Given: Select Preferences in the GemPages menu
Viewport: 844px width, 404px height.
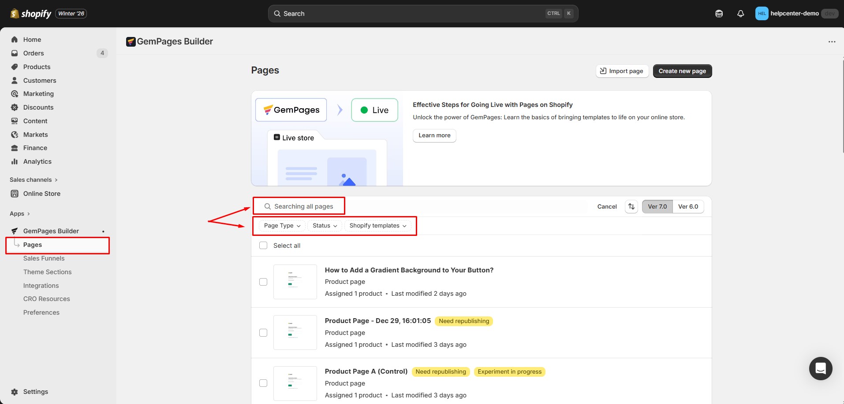Looking at the screenshot, I should [x=41, y=312].
